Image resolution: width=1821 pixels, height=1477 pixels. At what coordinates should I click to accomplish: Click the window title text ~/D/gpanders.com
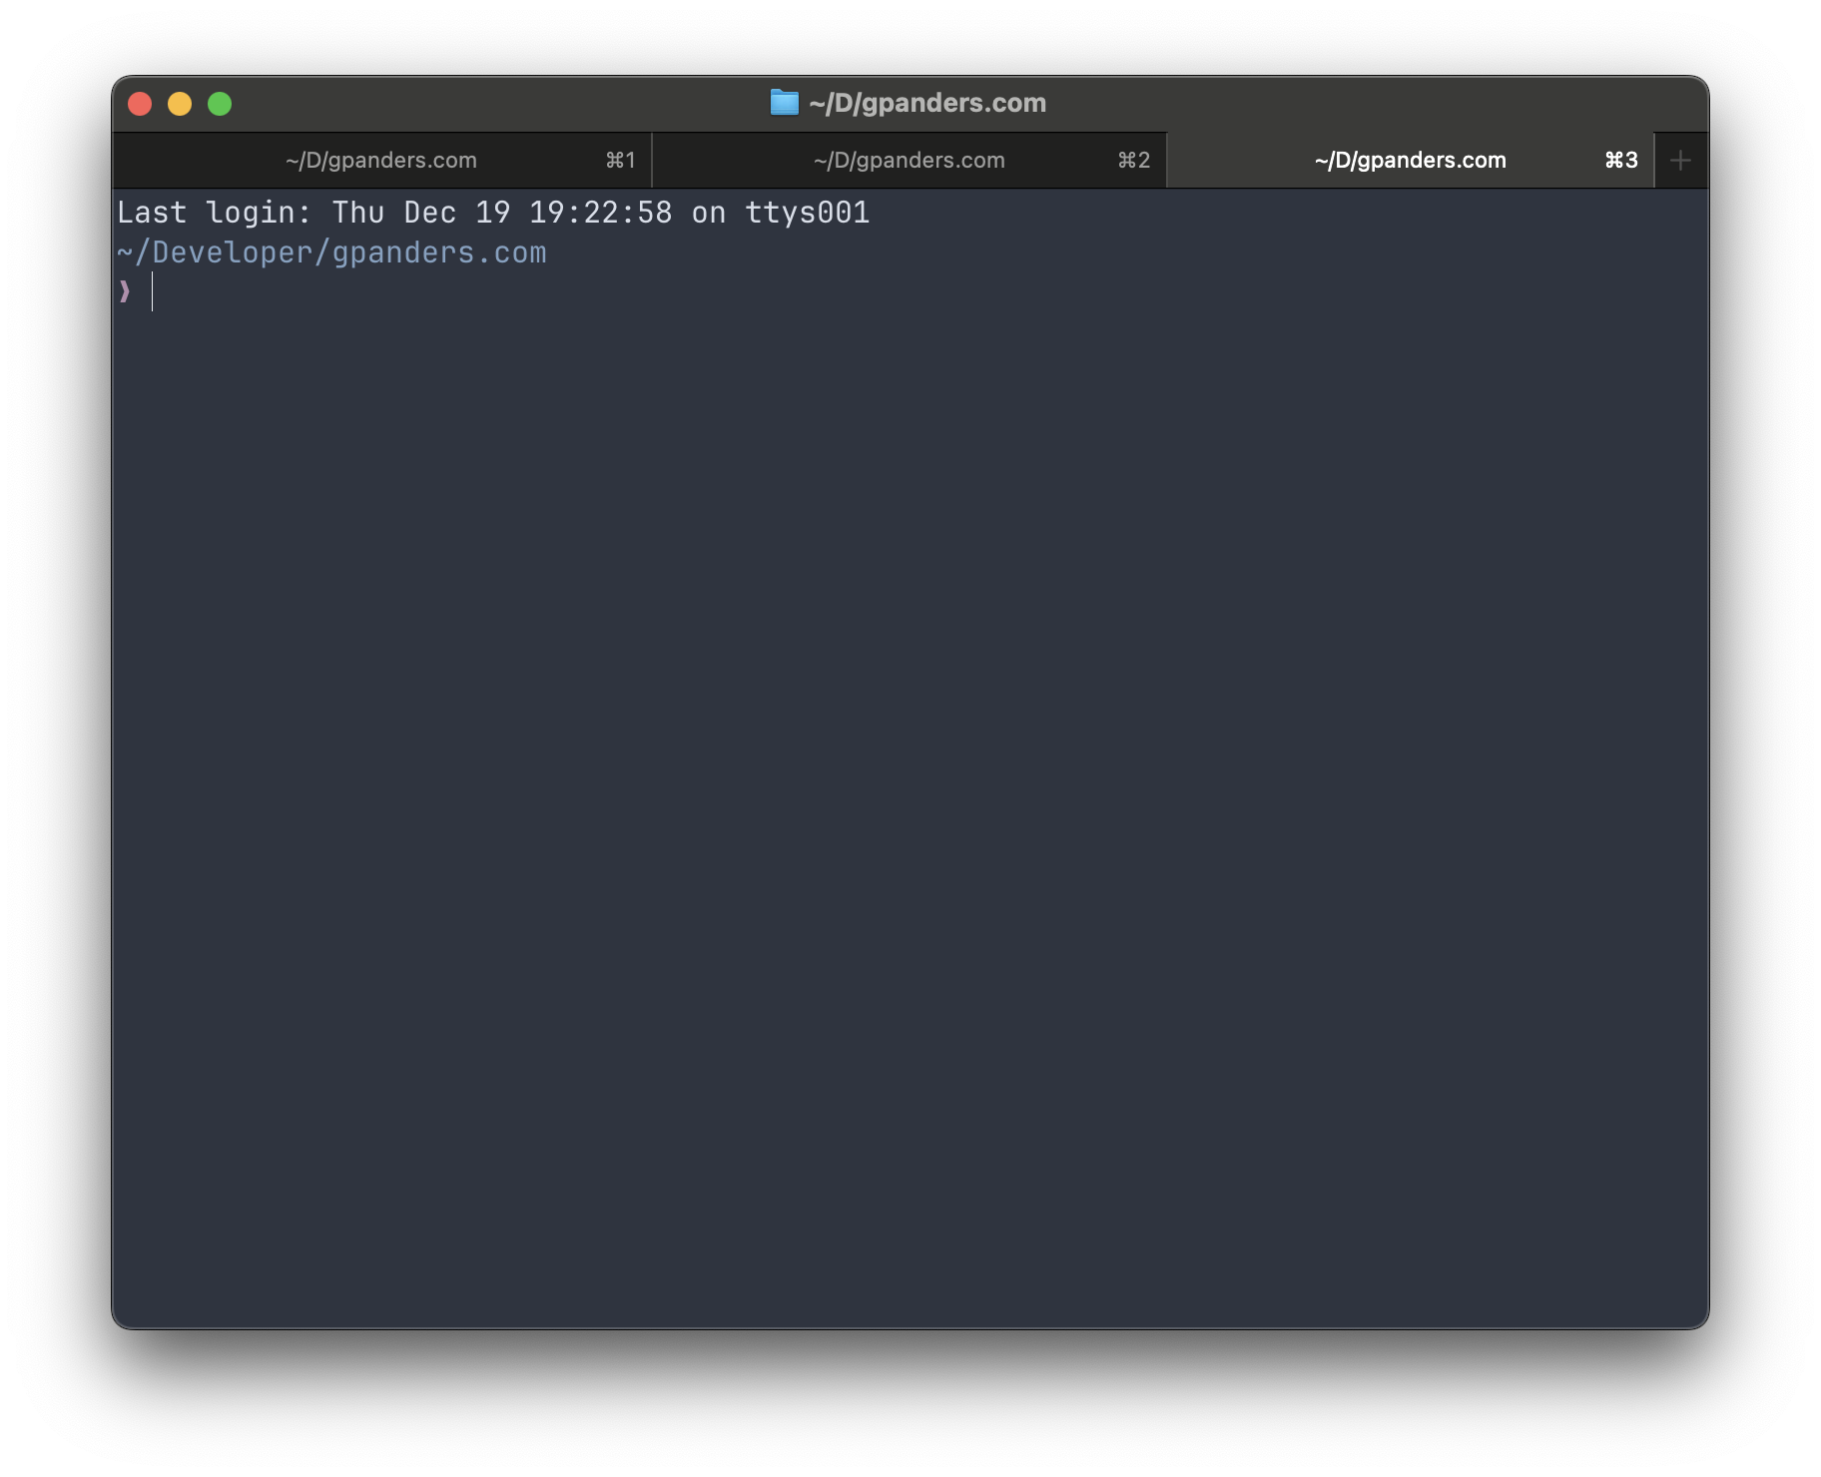pyautogui.click(x=927, y=103)
